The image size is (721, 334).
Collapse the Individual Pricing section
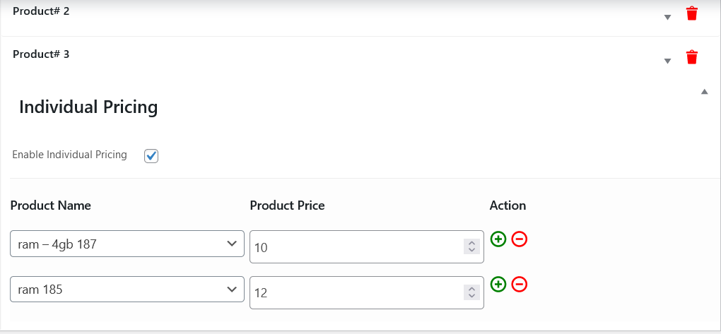(704, 92)
